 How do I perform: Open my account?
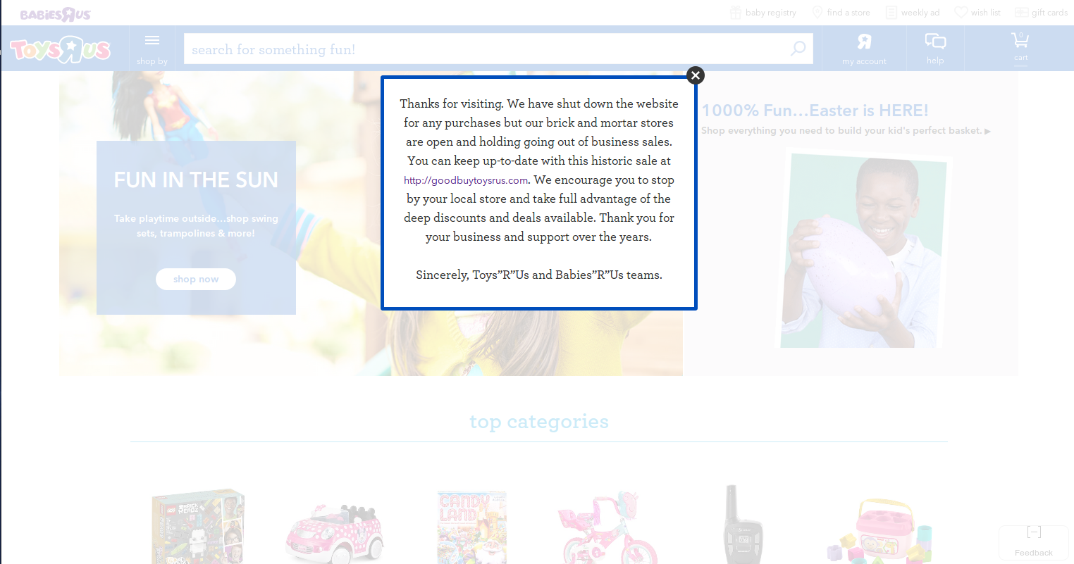(x=865, y=49)
